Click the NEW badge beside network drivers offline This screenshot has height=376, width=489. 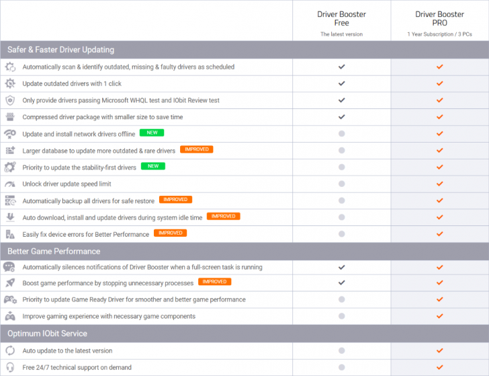(x=152, y=133)
